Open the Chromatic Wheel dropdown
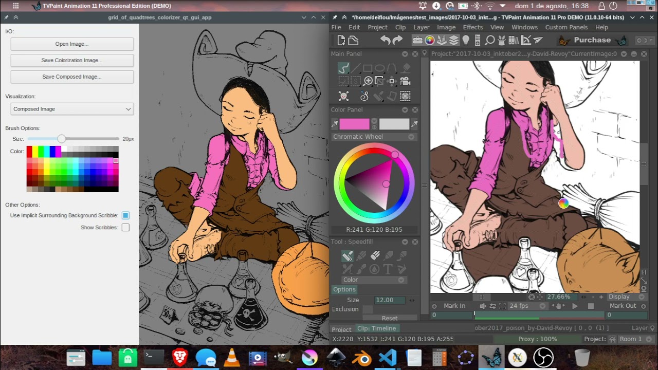The width and height of the screenshot is (658, 370). pos(374,137)
